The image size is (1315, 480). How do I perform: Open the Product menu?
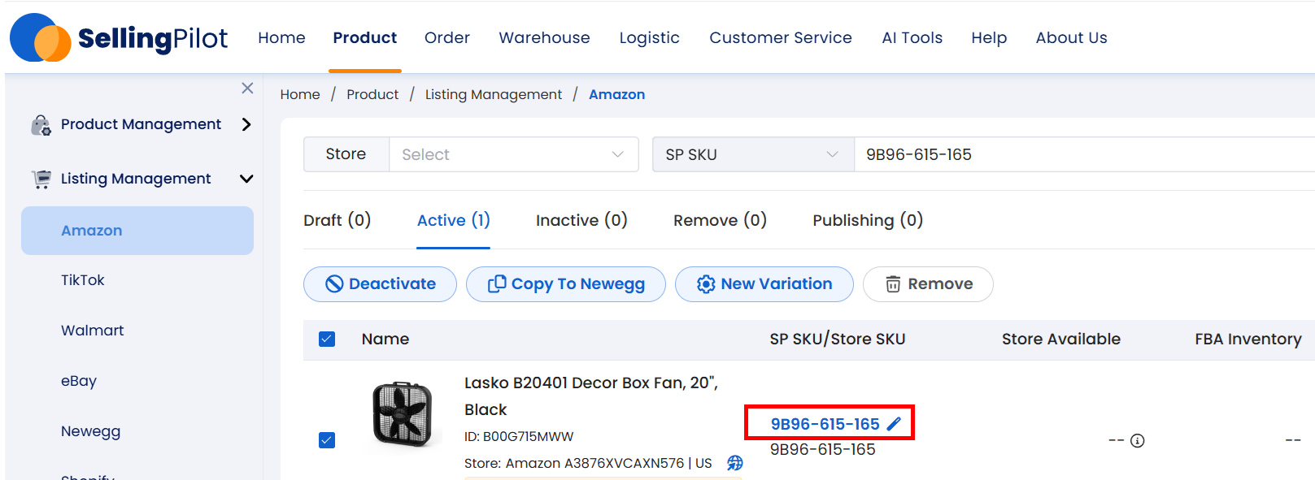click(365, 37)
